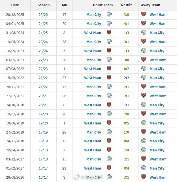This screenshot has width=177, height=182.
Task: Click Man City crest in 28/11/2021 row
Action: point(109,87)
